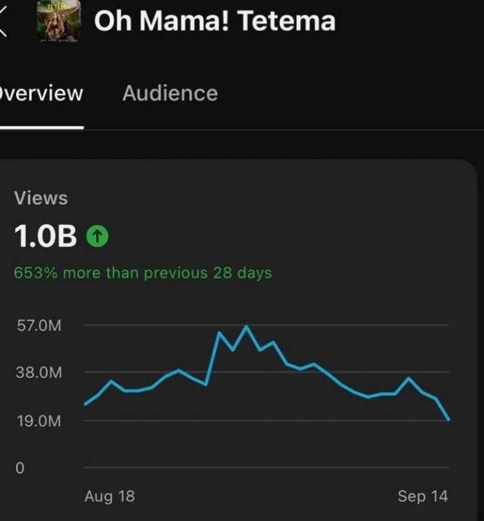This screenshot has height=521, width=484.
Task: Select the 38.0M y-axis label
Action: (x=40, y=373)
